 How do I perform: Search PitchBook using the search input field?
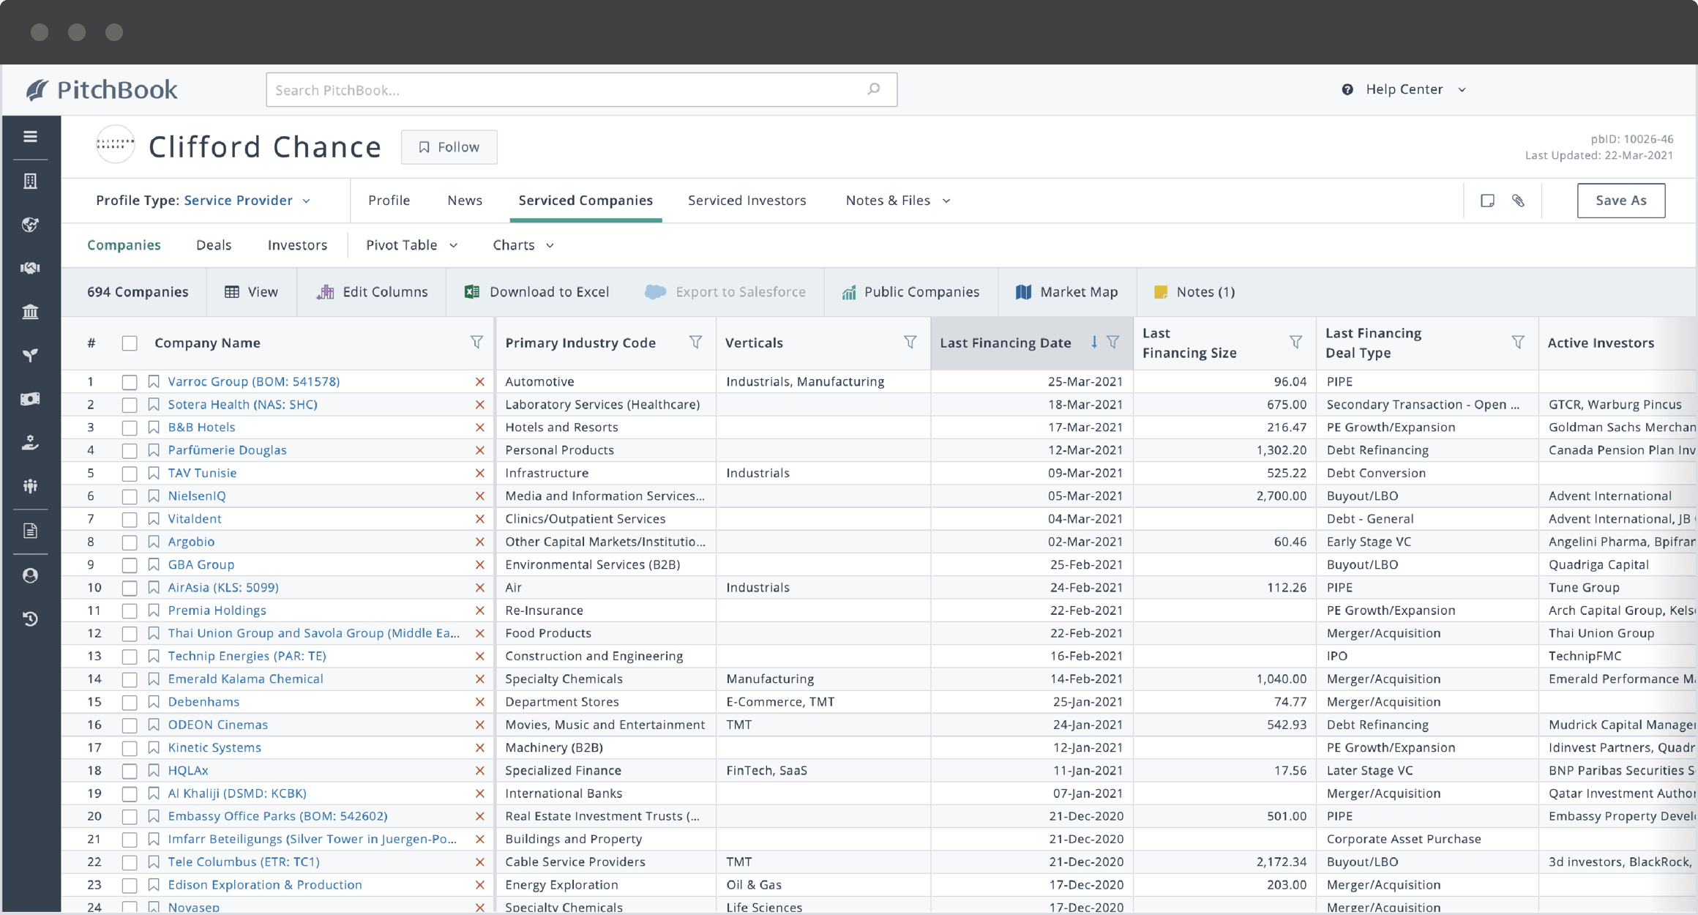(580, 89)
